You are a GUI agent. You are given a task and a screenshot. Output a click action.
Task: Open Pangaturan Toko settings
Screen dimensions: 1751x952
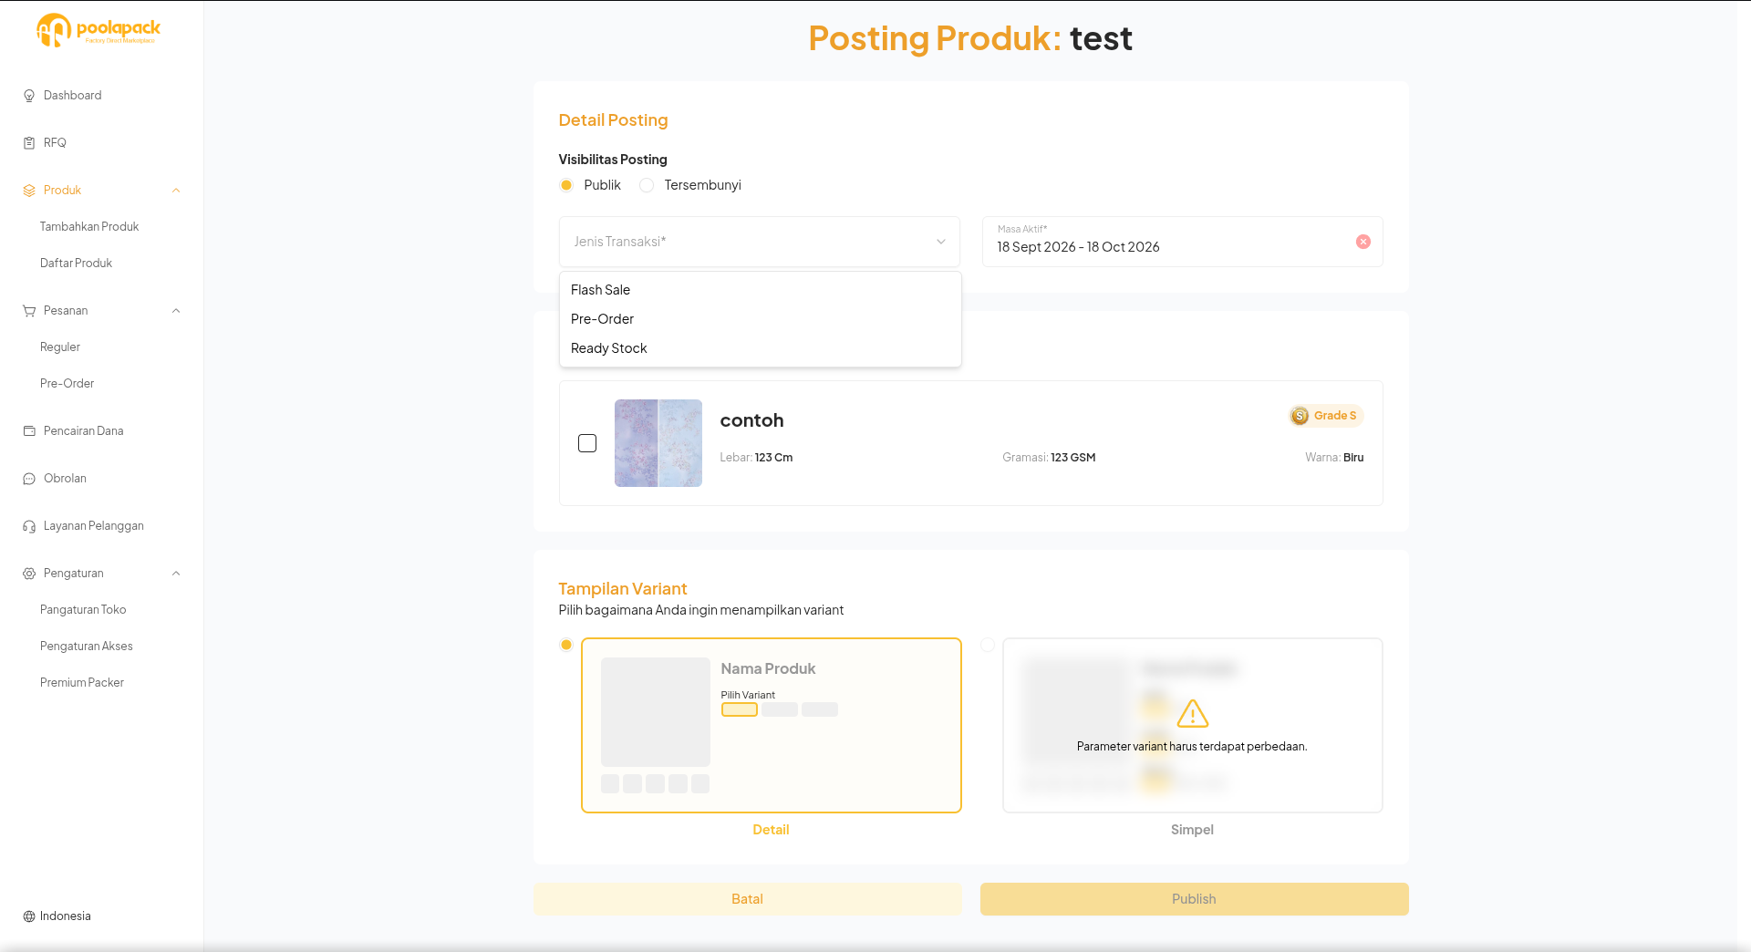pos(83,610)
